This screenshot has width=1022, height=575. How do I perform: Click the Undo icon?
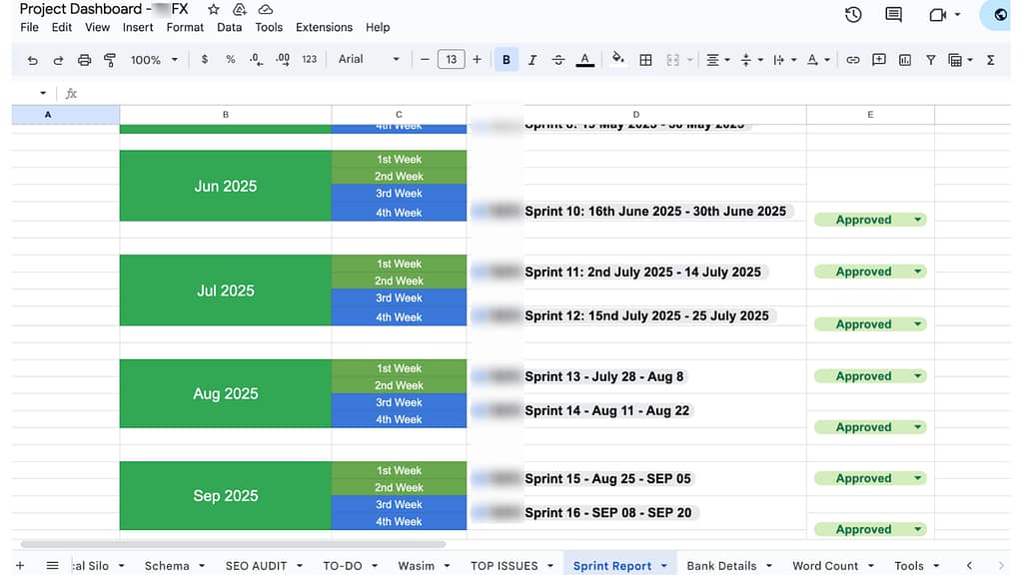31,59
